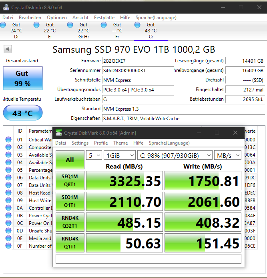Open Settings menu in CrystalDiskMark
This screenshot has height=278, width=267.
tap(80, 143)
